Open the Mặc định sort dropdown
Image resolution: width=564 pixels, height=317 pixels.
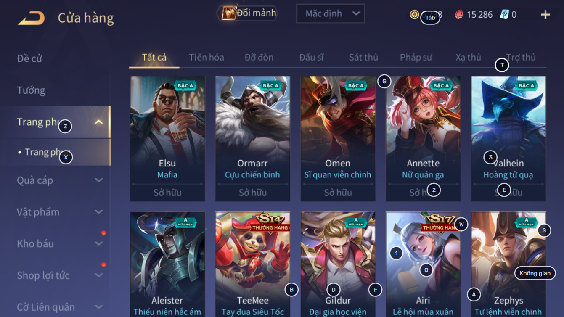[x=330, y=13]
